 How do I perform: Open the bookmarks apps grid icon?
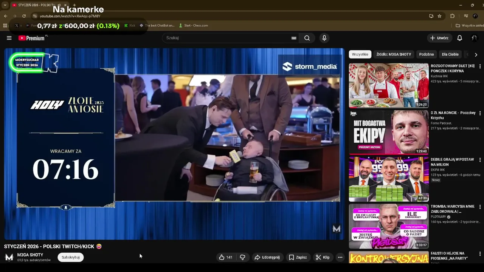(x=5, y=26)
